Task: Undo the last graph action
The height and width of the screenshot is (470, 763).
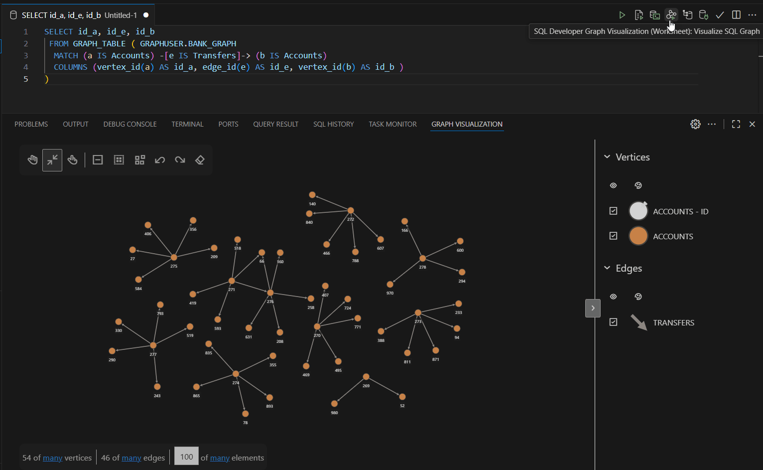Action: click(x=160, y=160)
